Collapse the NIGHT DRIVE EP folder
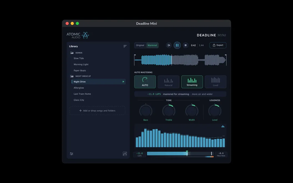 (72, 76)
